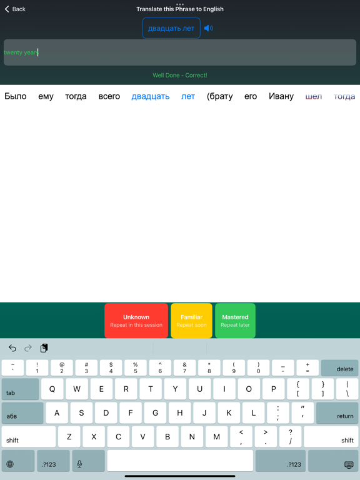Tap the number 5 key with percent sign
Image resolution: width=360 pixels, height=480 pixels.
coord(135,367)
